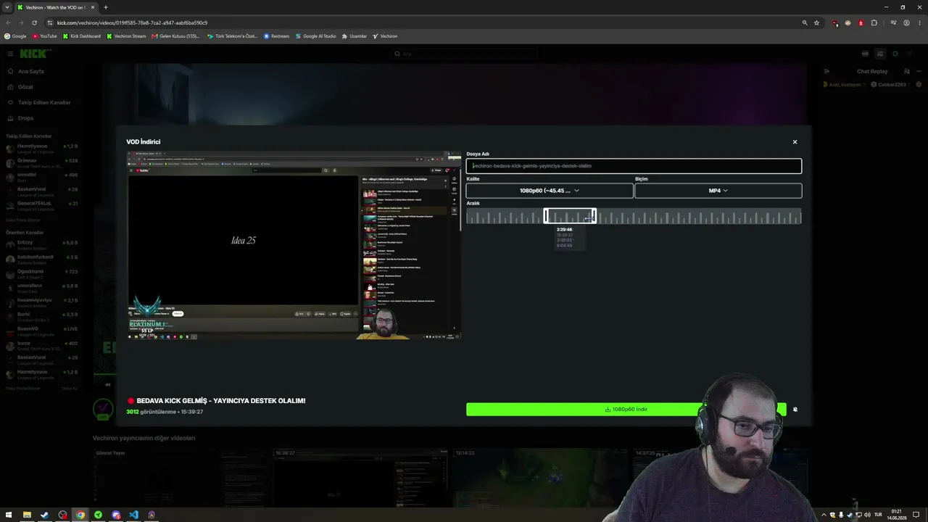The image size is (928, 522).
Task: Open Steam from the taskbar
Action: pos(44,515)
